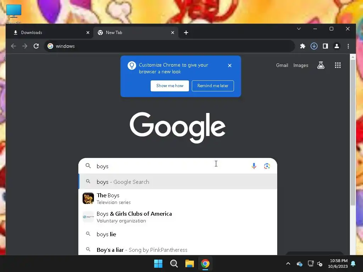Choose the boys lie suggestion
This screenshot has width=363, height=272.
178,234
